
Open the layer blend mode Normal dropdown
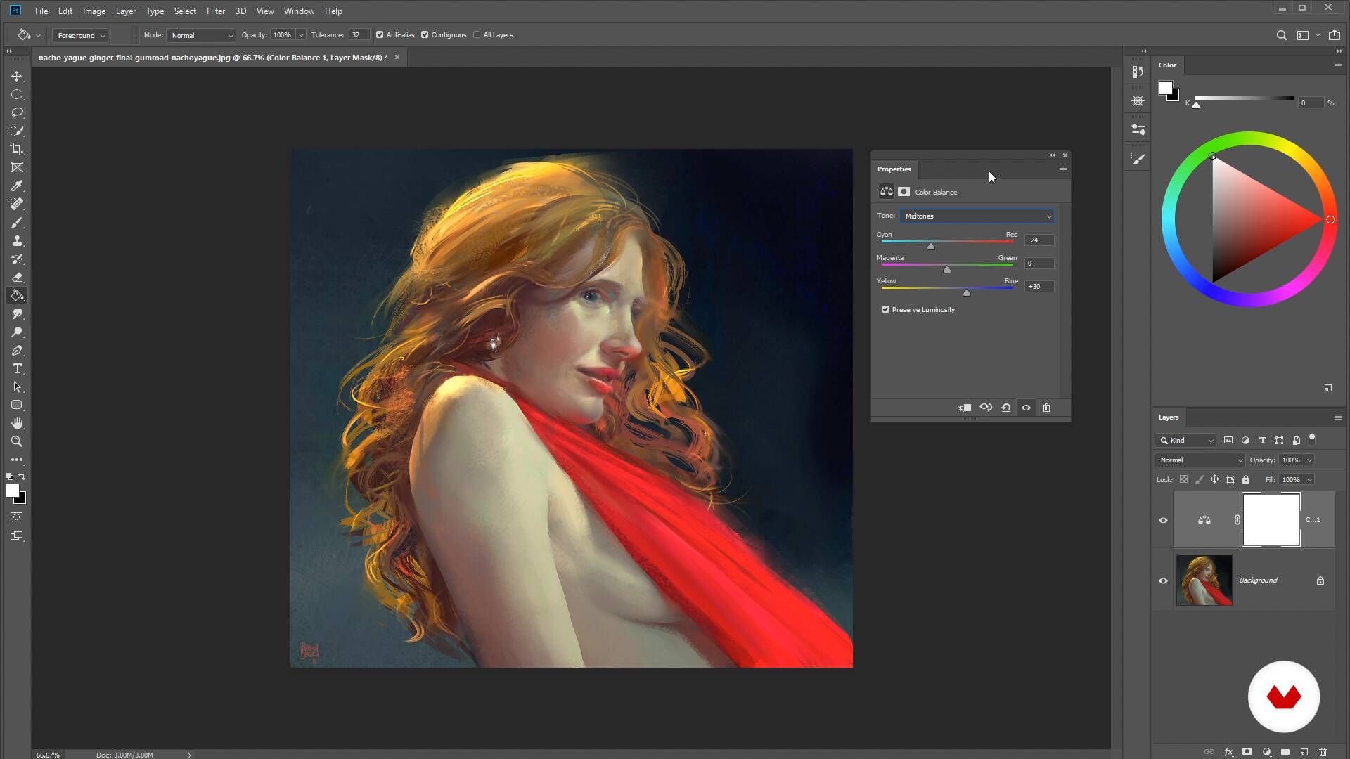click(x=1200, y=460)
